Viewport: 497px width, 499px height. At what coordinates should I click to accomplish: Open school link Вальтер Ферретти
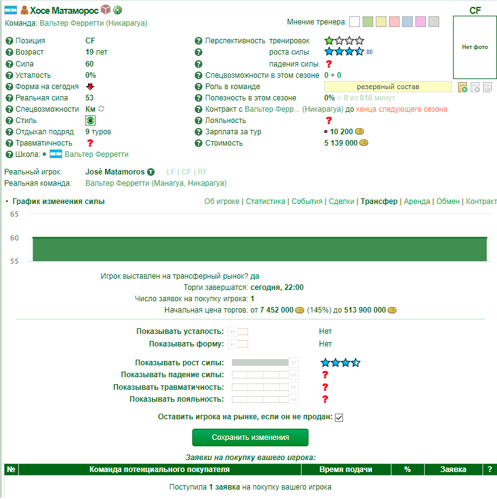[x=97, y=154]
